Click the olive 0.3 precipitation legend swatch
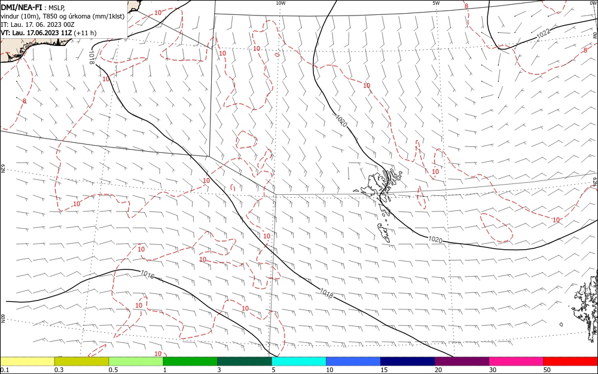Image resolution: width=598 pixels, height=374 pixels. [x=81, y=361]
